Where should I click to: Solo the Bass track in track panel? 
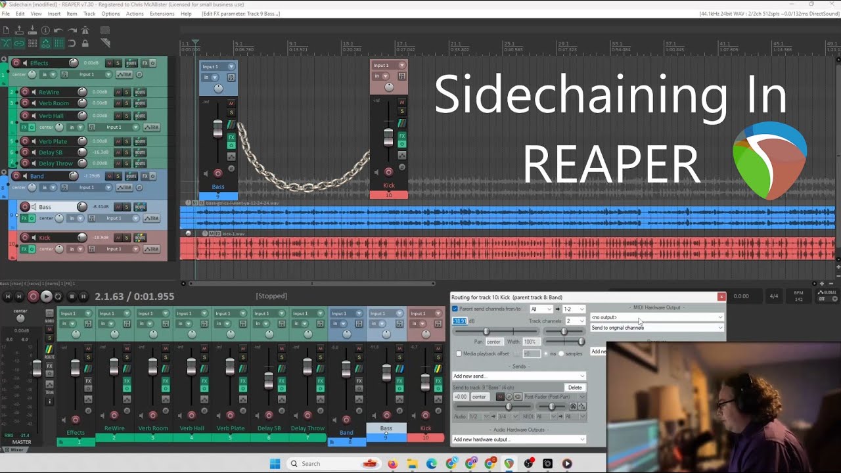point(127,207)
